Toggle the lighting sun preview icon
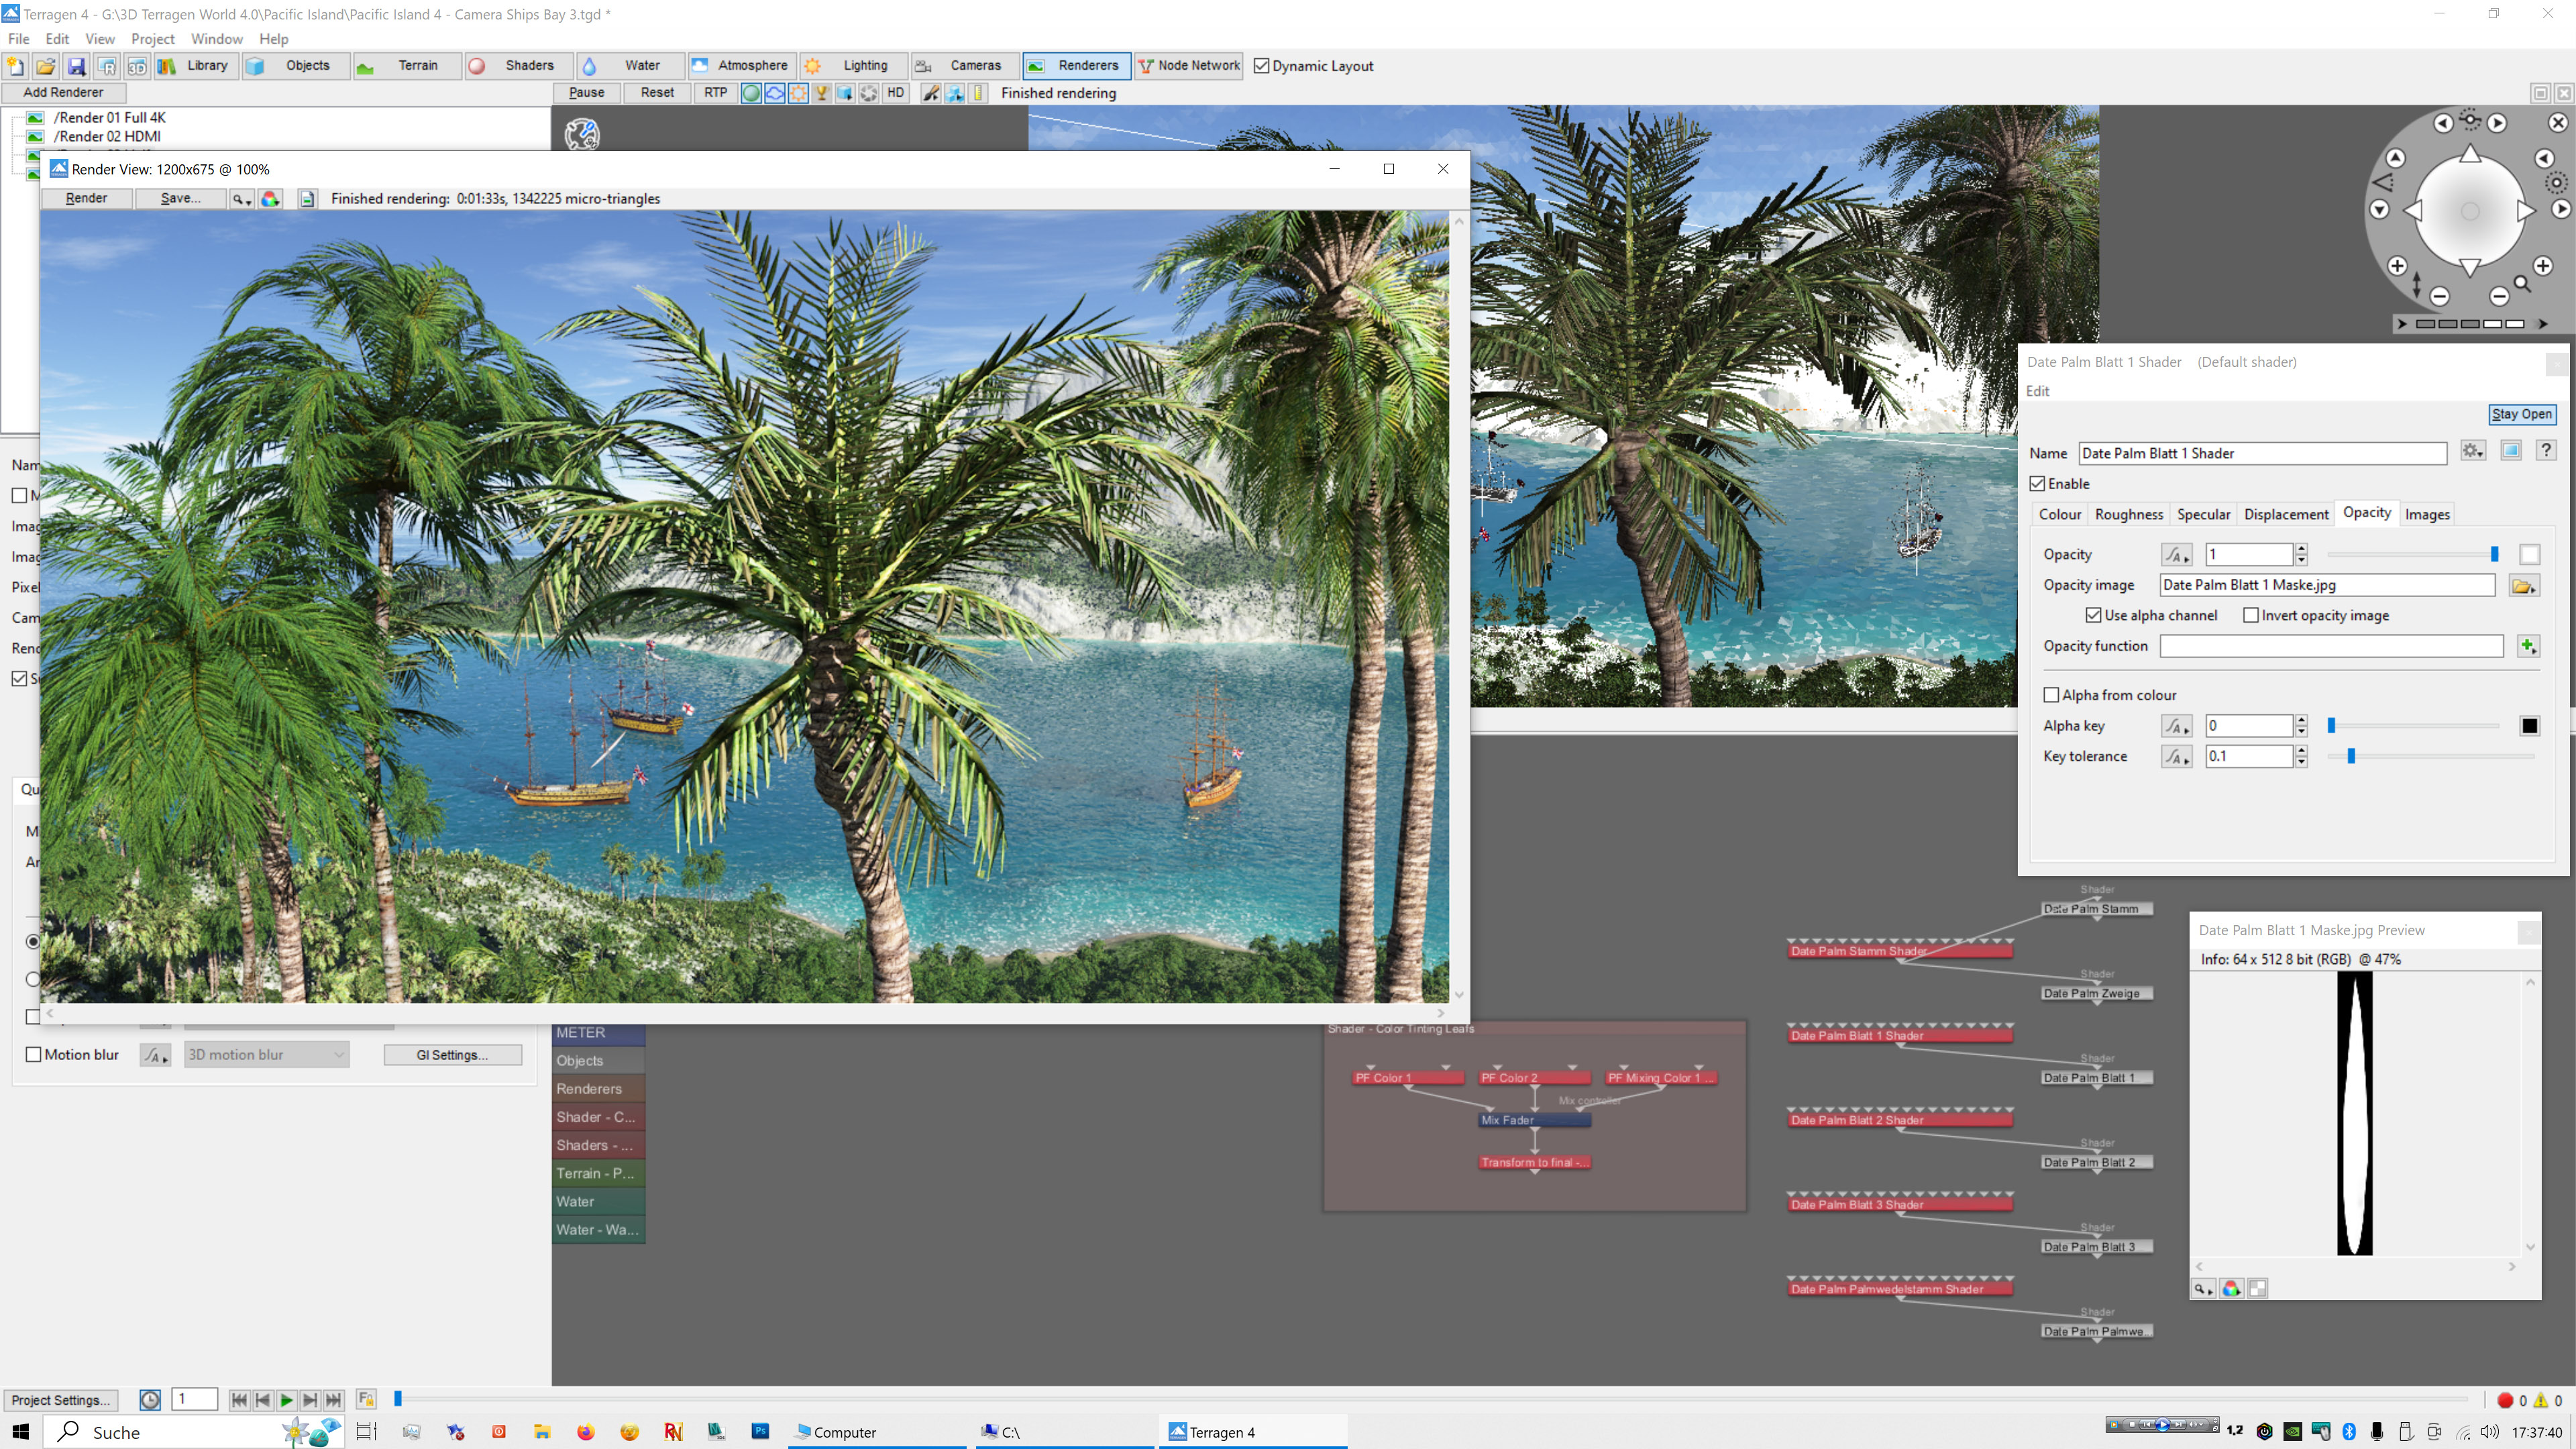The image size is (2576, 1449). pyautogui.click(x=798, y=93)
